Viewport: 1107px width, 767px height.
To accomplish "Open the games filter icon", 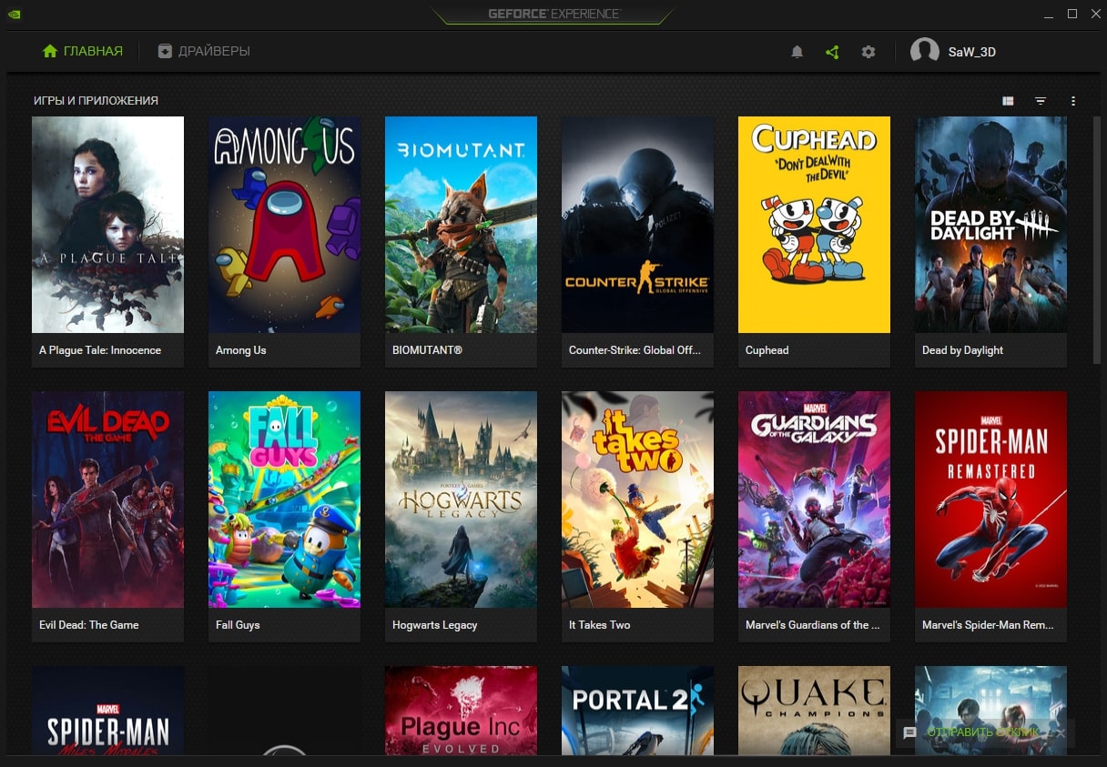I will pos(1041,101).
